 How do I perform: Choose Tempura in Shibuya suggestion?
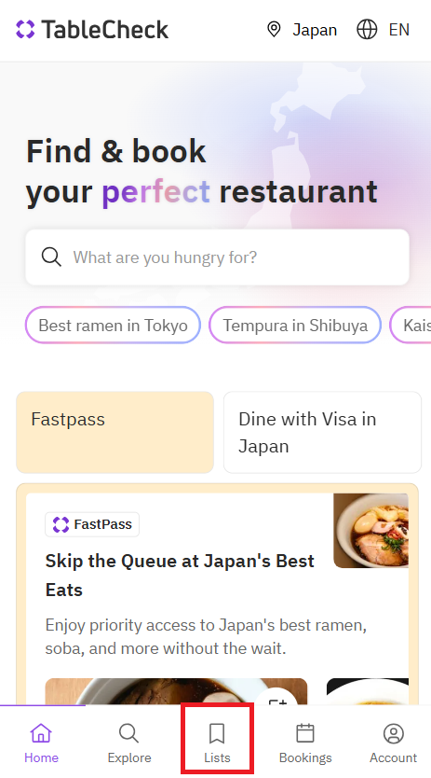295,326
